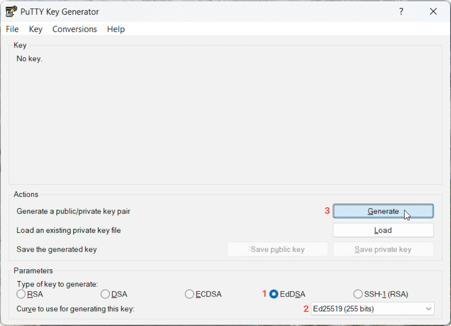
Task: Select the SSH-1 (RSA) key type
Action: pyautogui.click(x=381, y=294)
